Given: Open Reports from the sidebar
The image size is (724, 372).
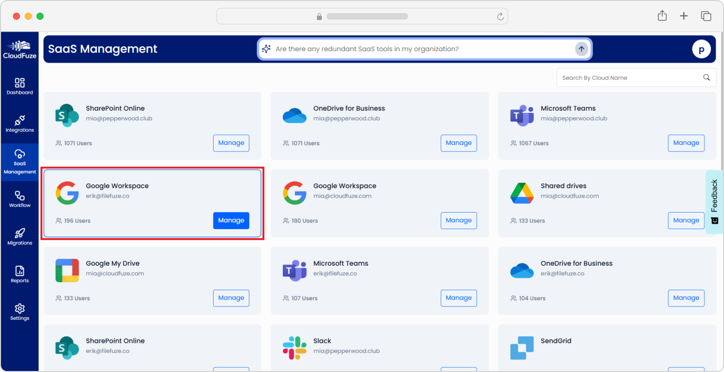Looking at the screenshot, I should point(20,274).
